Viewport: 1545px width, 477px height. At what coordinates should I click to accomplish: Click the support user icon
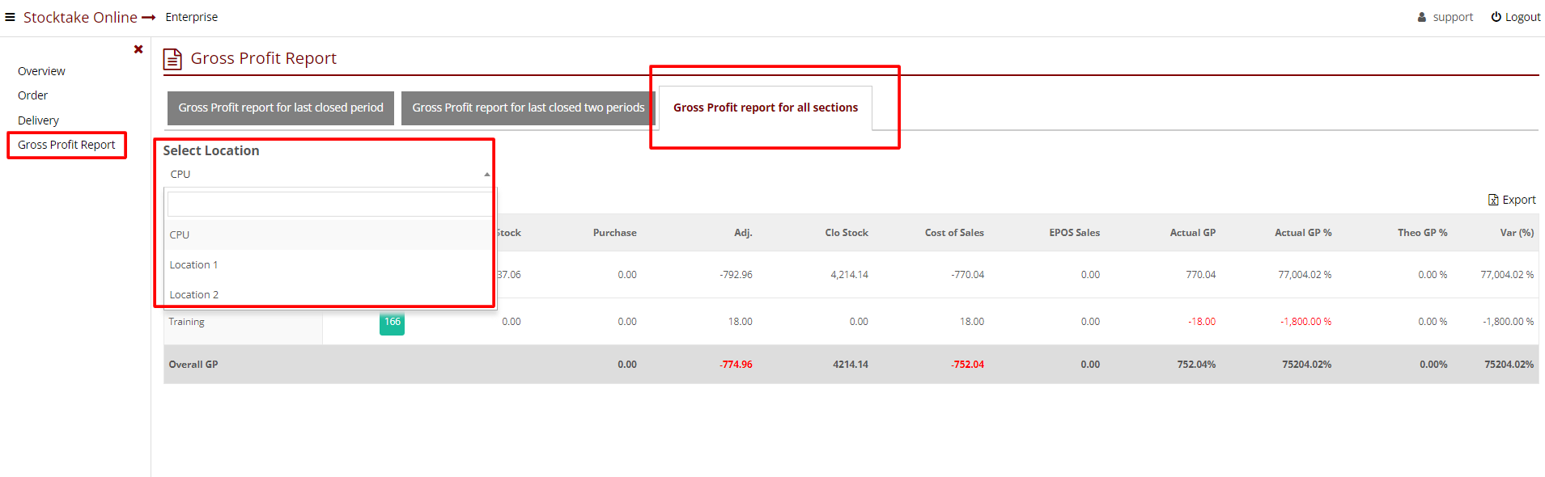click(1422, 17)
